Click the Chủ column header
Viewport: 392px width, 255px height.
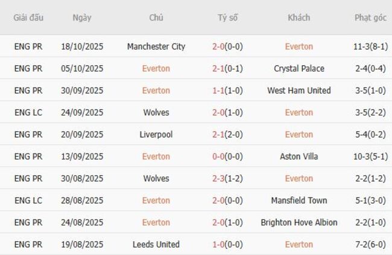pyautogui.click(x=156, y=18)
